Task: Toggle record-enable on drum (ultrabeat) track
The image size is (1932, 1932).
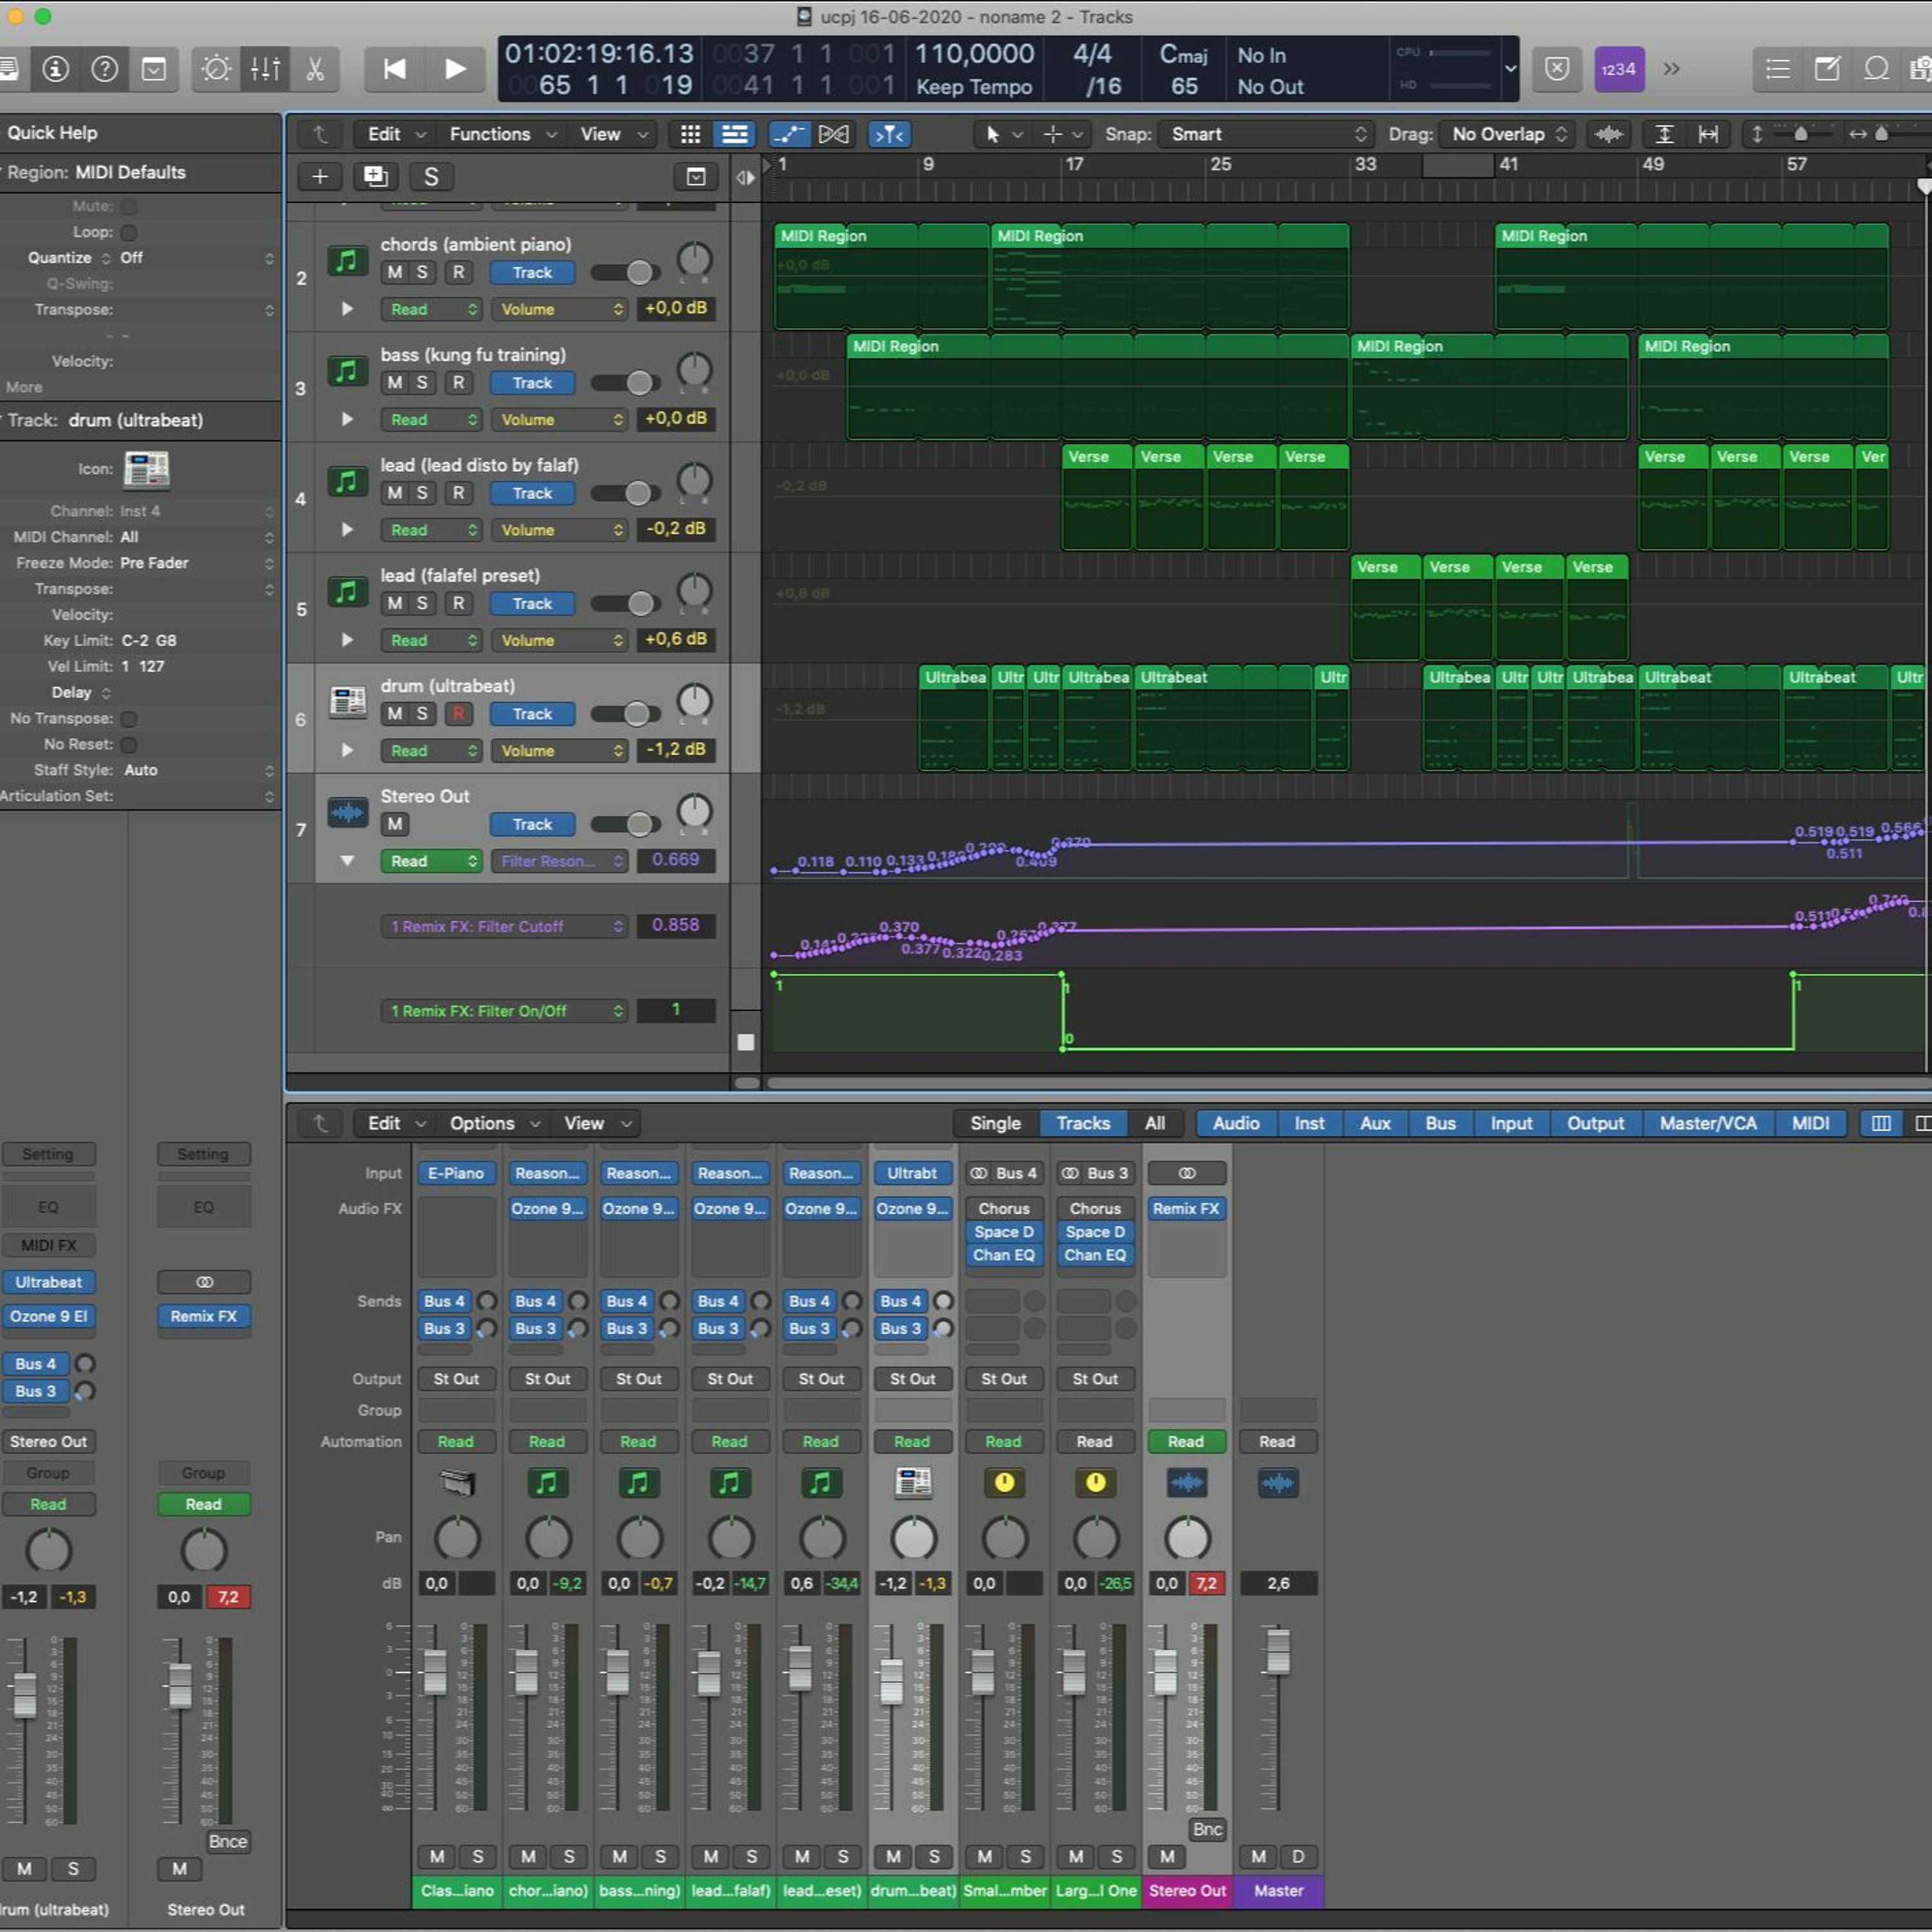Action: coord(458,714)
